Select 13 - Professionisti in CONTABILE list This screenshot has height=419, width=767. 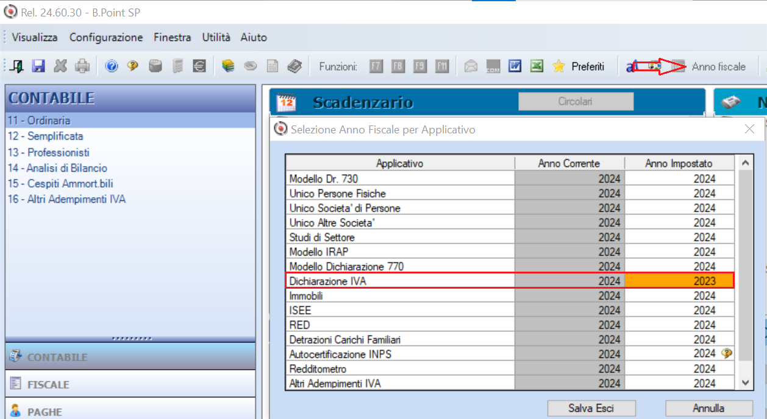(130, 152)
